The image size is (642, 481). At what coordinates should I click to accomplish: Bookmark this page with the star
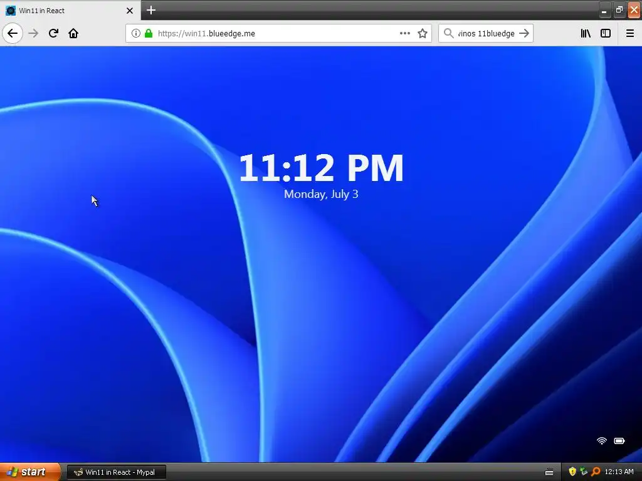point(423,33)
